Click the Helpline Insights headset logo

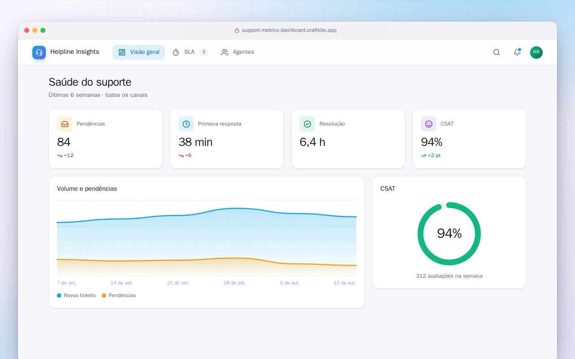[x=39, y=53]
